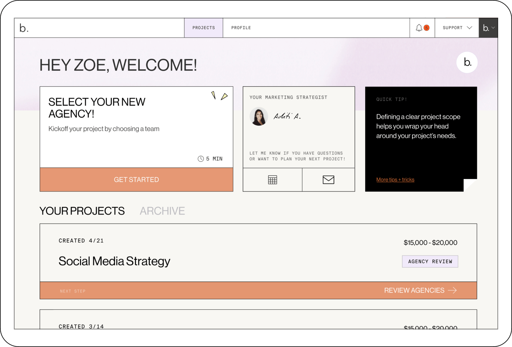Click the round b. avatar badge
The image size is (512, 347).
[x=467, y=62]
